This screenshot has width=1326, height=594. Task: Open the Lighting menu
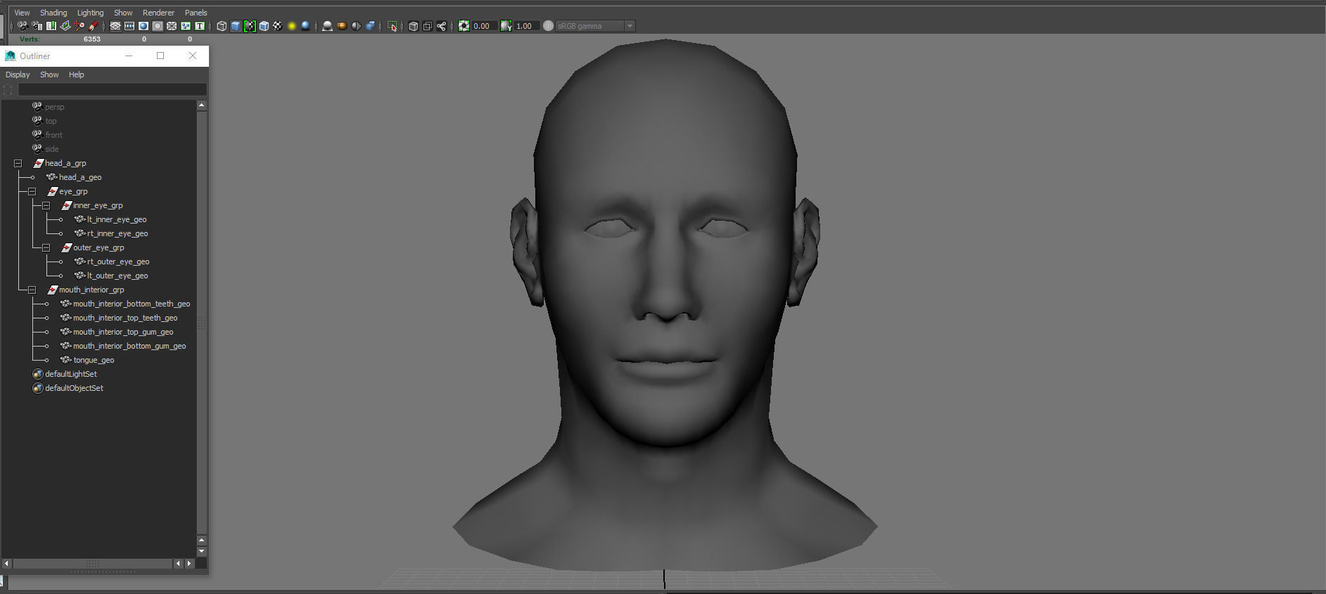click(90, 13)
